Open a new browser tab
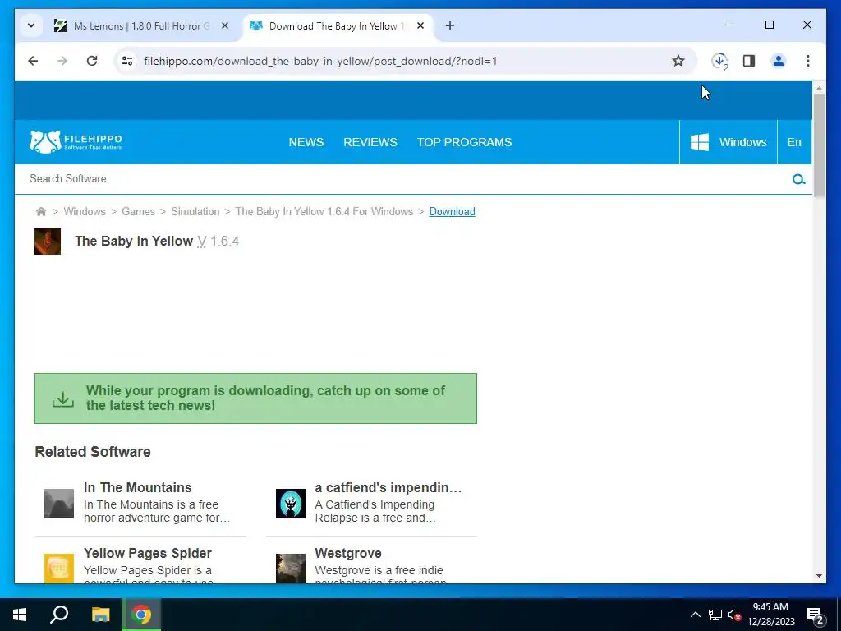Viewport: 841px width, 631px height. coord(449,25)
